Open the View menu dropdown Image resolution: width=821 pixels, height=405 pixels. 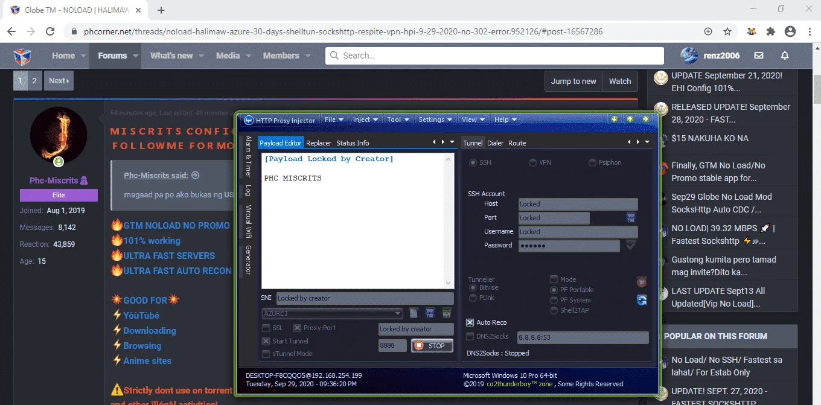(474, 120)
